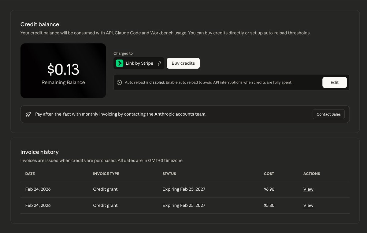Image resolution: width=367 pixels, height=233 pixels.
Task: Select the Link by Stripe payment method
Action: [139, 63]
